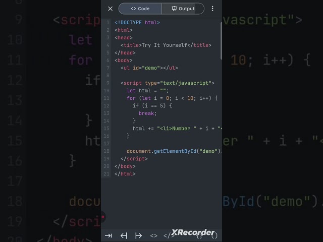Click the closing </script> tag
Screen dimensions: 323x242
pyautogui.click(x=134, y=159)
